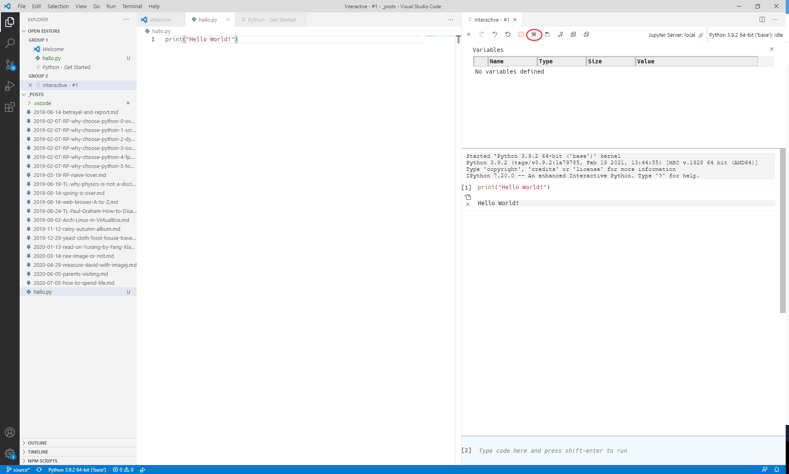Restart the IPython kernel
The image size is (789, 474).
508,34
